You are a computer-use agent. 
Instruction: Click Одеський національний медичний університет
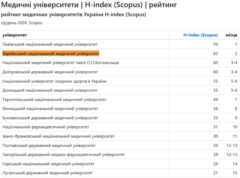click(x=49, y=164)
